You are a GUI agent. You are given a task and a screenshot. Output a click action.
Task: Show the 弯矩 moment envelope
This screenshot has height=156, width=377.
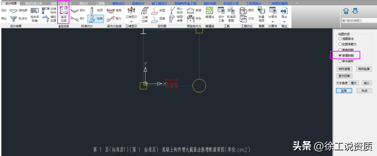click(x=114, y=10)
